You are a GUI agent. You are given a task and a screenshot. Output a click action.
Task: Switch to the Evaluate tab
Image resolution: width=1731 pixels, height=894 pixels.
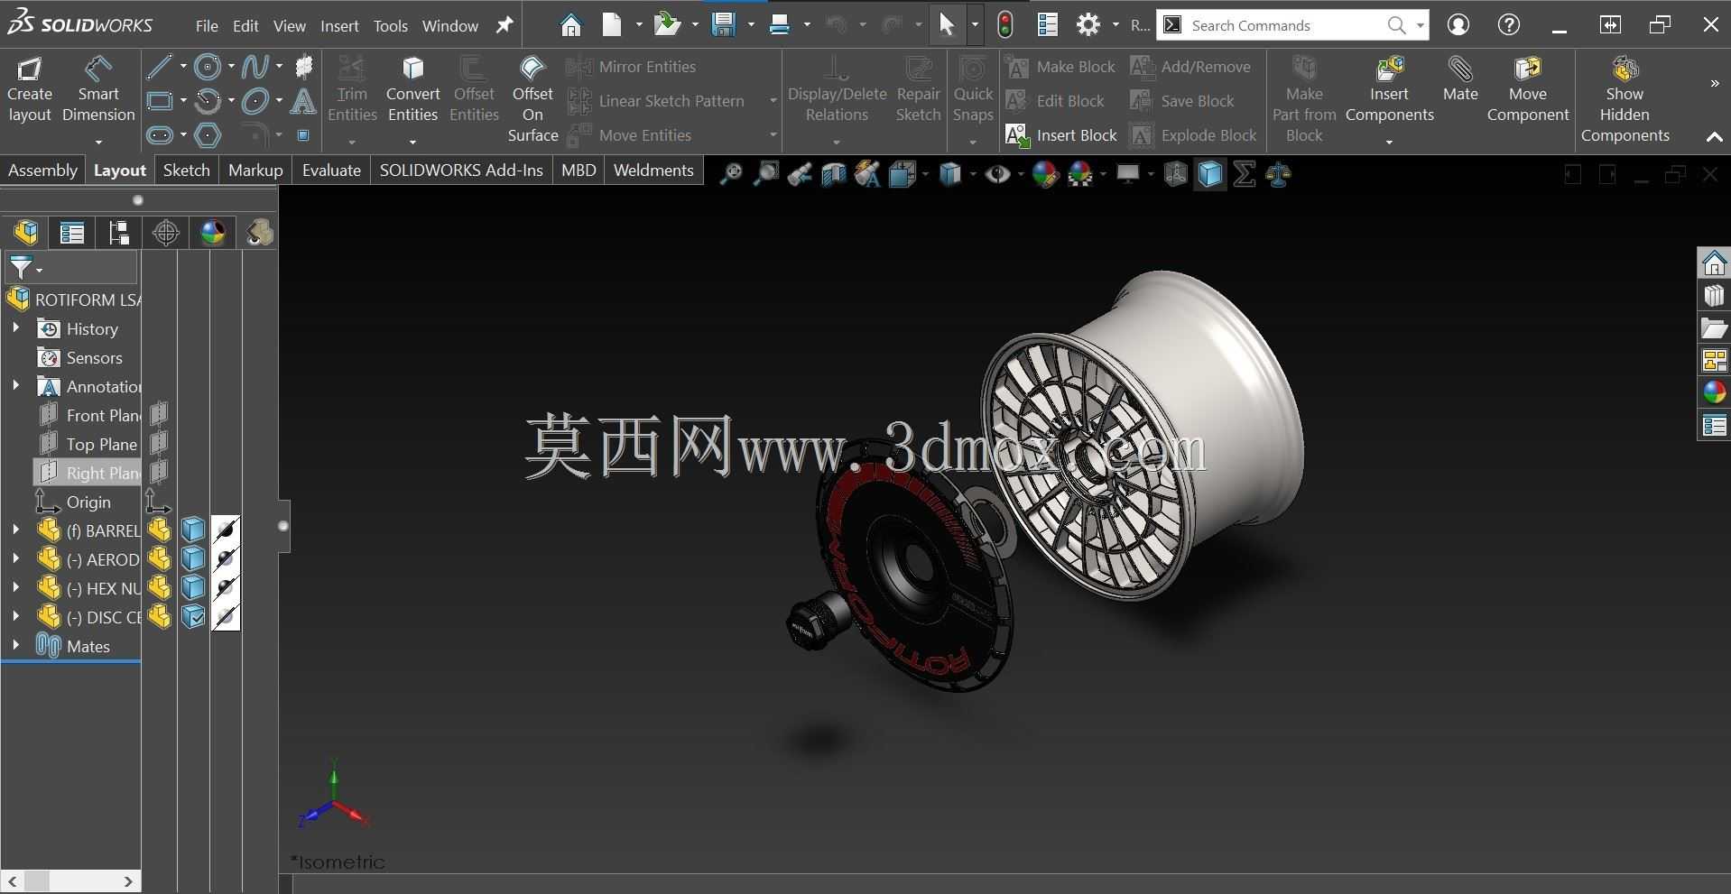[x=331, y=171]
